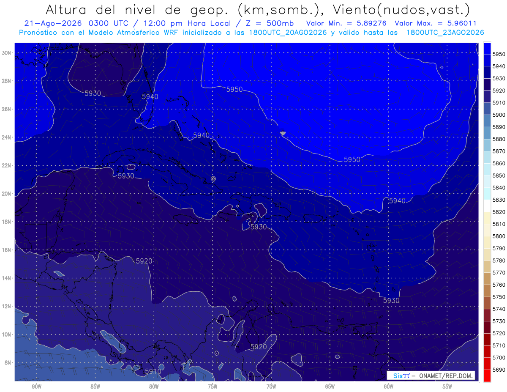The width and height of the screenshot is (507, 392).
Task: Select 'Valor Min. = 5.89276' text
Action: tap(347, 24)
